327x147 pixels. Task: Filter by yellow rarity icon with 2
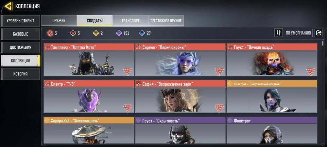point(96,33)
